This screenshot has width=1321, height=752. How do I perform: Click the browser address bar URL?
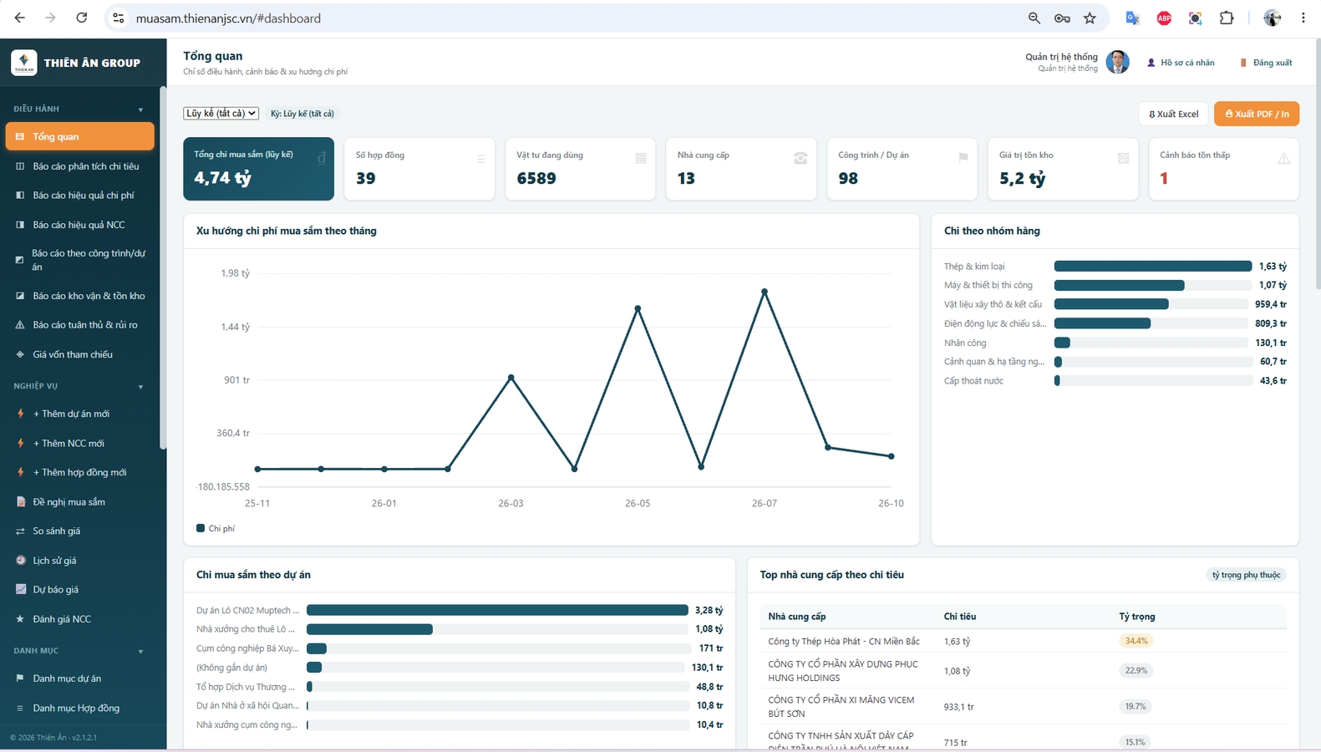(x=228, y=18)
